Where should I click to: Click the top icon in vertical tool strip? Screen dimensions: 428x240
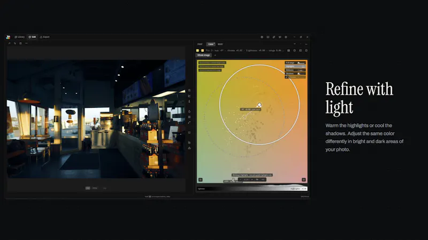(189, 90)
